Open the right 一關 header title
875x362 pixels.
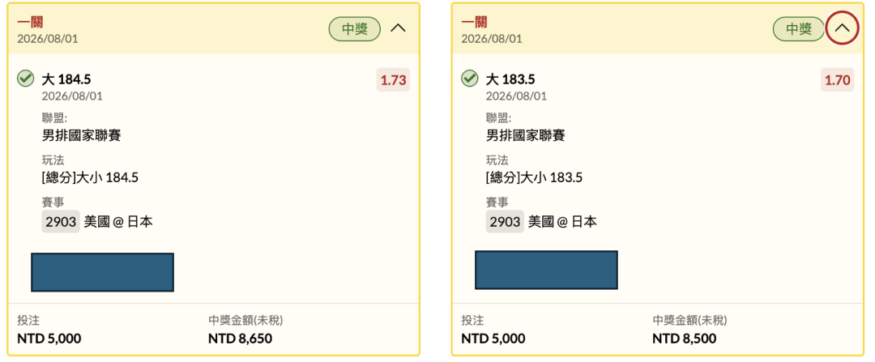pyautogui.click(x=474, y=23)
